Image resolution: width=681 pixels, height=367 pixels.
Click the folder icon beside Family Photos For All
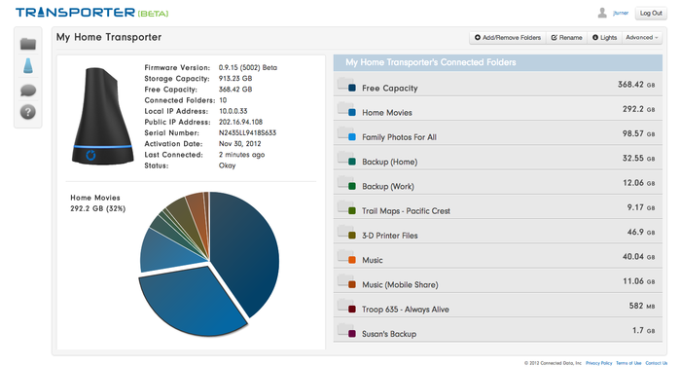(x=345, y=133)
